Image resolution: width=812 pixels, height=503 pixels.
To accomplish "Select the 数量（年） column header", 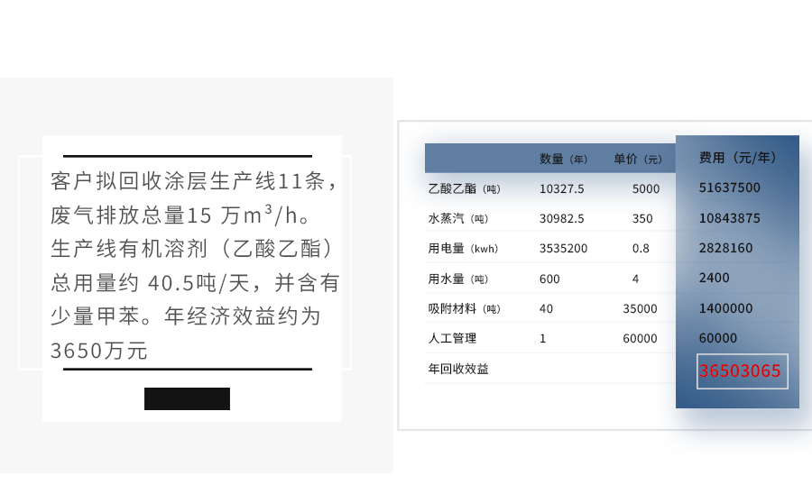I will coord(564,159).
